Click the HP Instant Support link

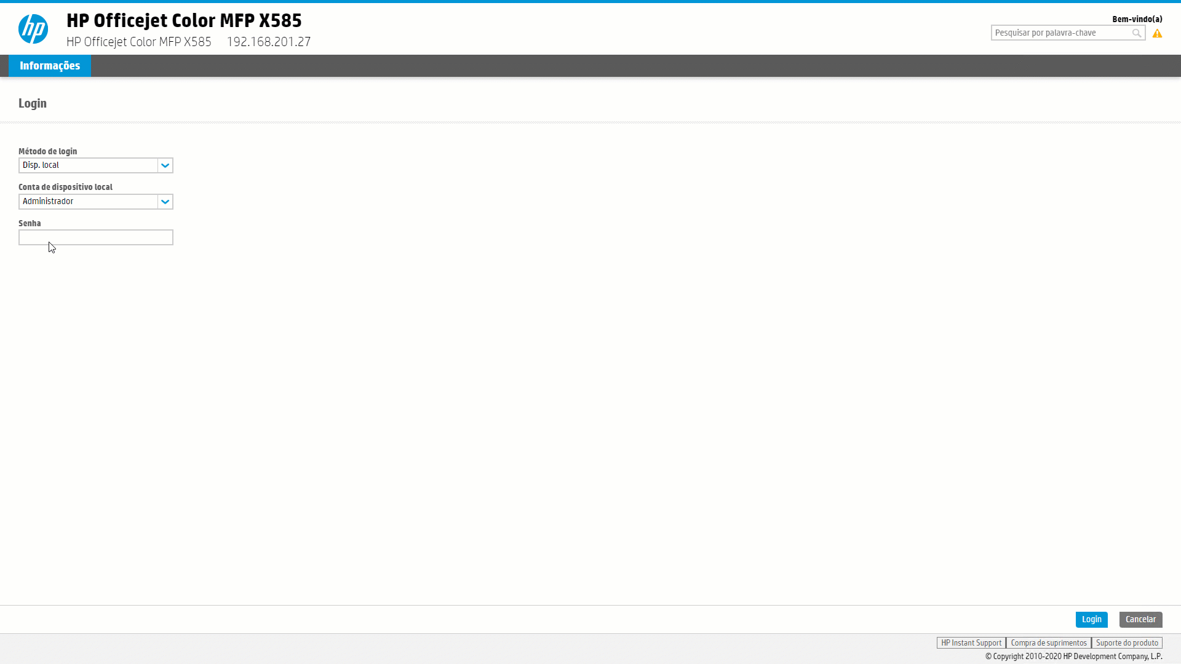pyautogui.click(x=970, y=642)
